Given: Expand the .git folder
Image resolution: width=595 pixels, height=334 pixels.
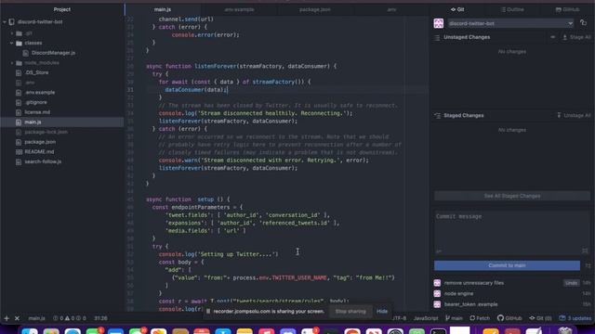Looking at the screenshot, I should 12,33.
